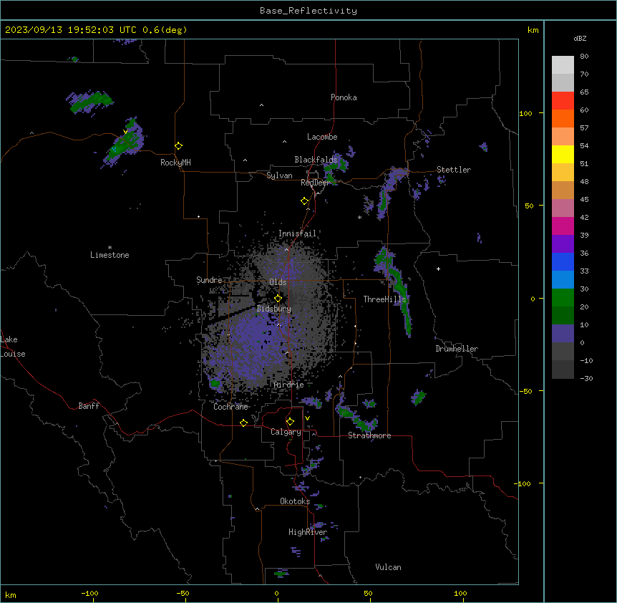
Task: Select the RedDeer label
Action: pyautogui.click(x=315, y=183)
